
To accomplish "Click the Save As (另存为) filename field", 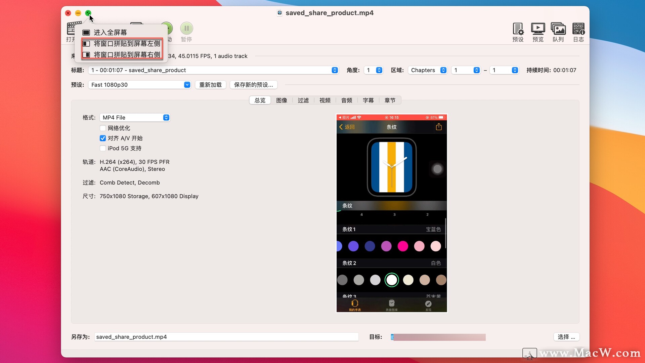I will pyautogui.click(x=226, y=337).
